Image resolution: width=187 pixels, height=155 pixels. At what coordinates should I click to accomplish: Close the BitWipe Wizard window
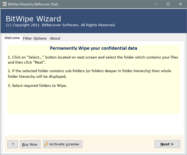[x=181, y=4]
